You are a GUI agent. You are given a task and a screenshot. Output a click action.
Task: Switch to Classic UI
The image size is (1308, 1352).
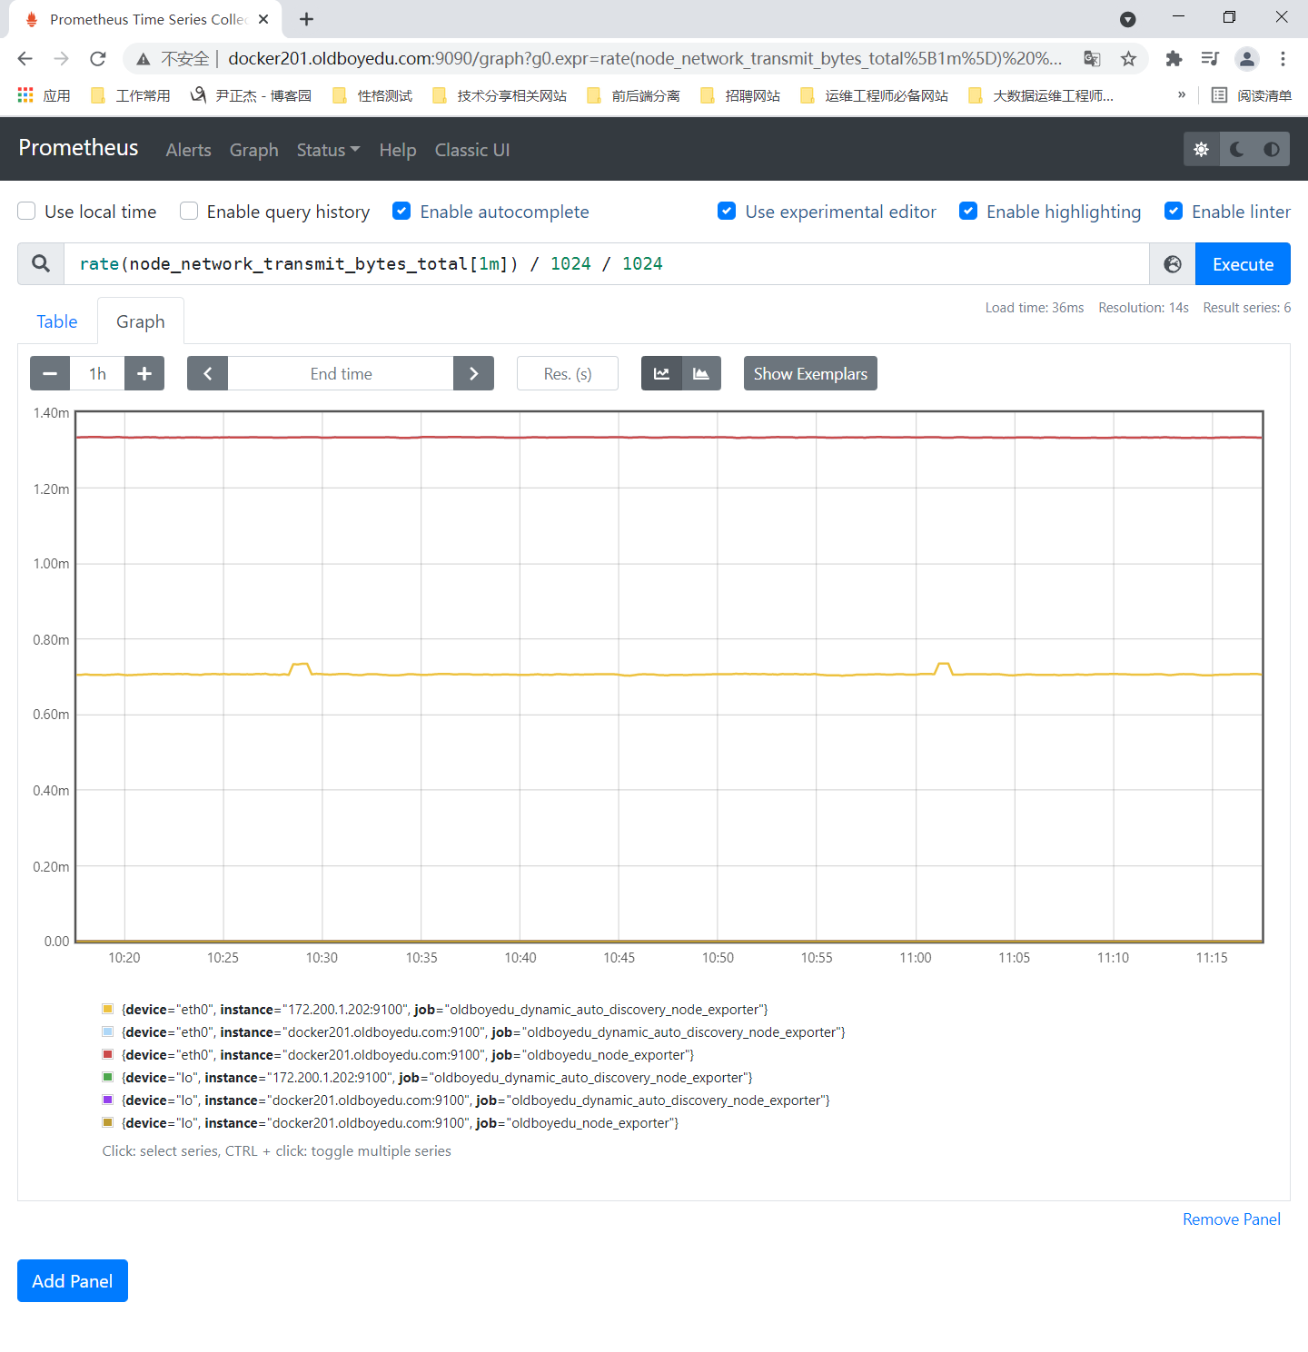pos(472,150)
